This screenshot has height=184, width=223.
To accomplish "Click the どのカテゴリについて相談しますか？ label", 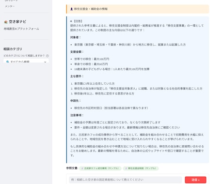I will point(24,56).
